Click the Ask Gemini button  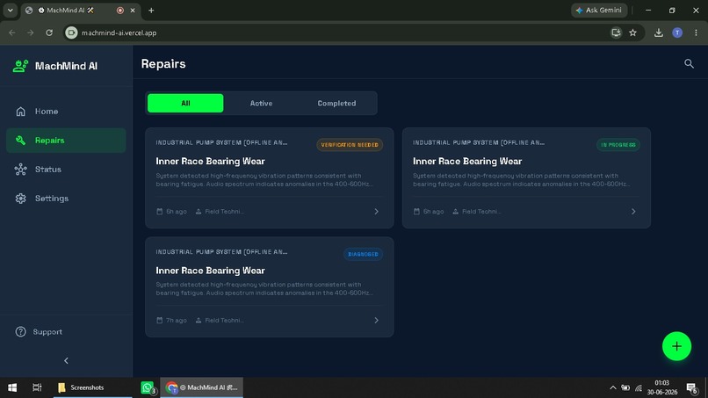pyautogui.click(x=599, y=10)
